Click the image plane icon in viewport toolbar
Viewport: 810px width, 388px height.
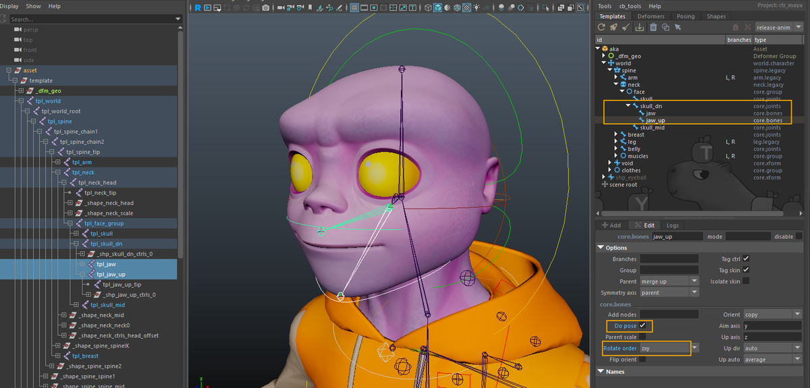(x=320, y=7)
